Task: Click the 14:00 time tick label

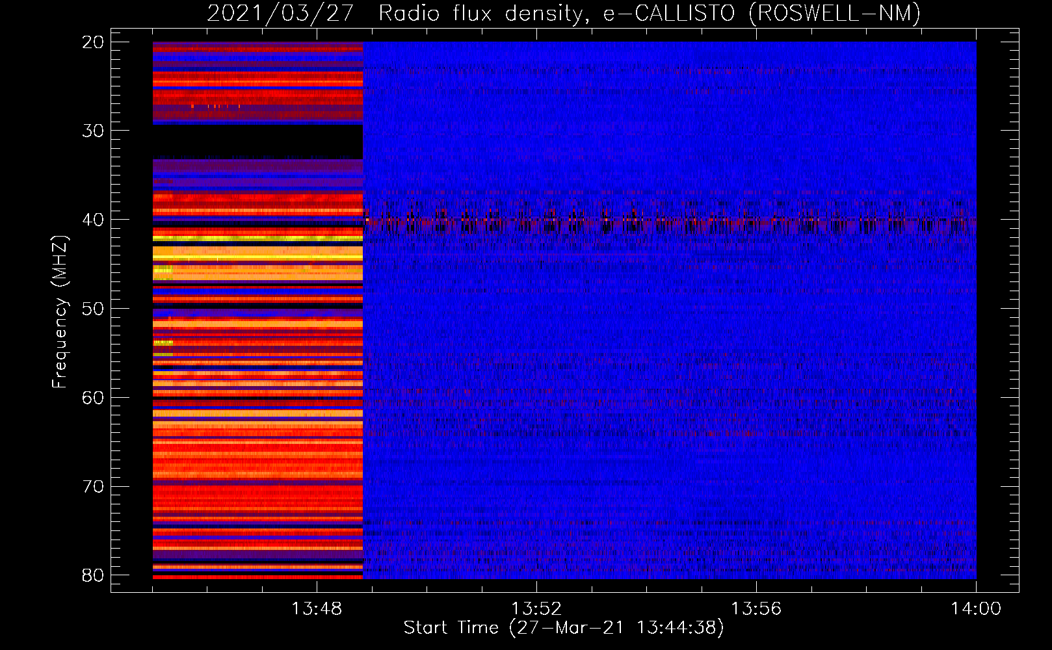Action: [976, 609]
